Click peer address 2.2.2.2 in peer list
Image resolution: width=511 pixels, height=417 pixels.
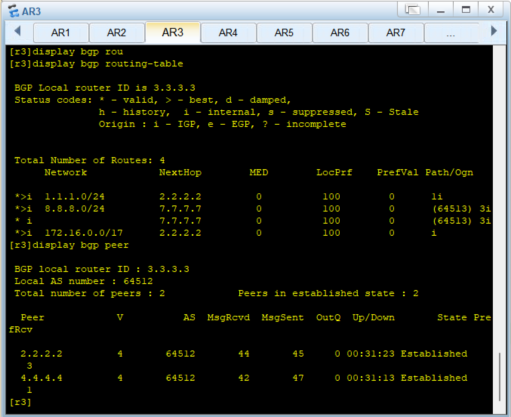coord(42,354)
